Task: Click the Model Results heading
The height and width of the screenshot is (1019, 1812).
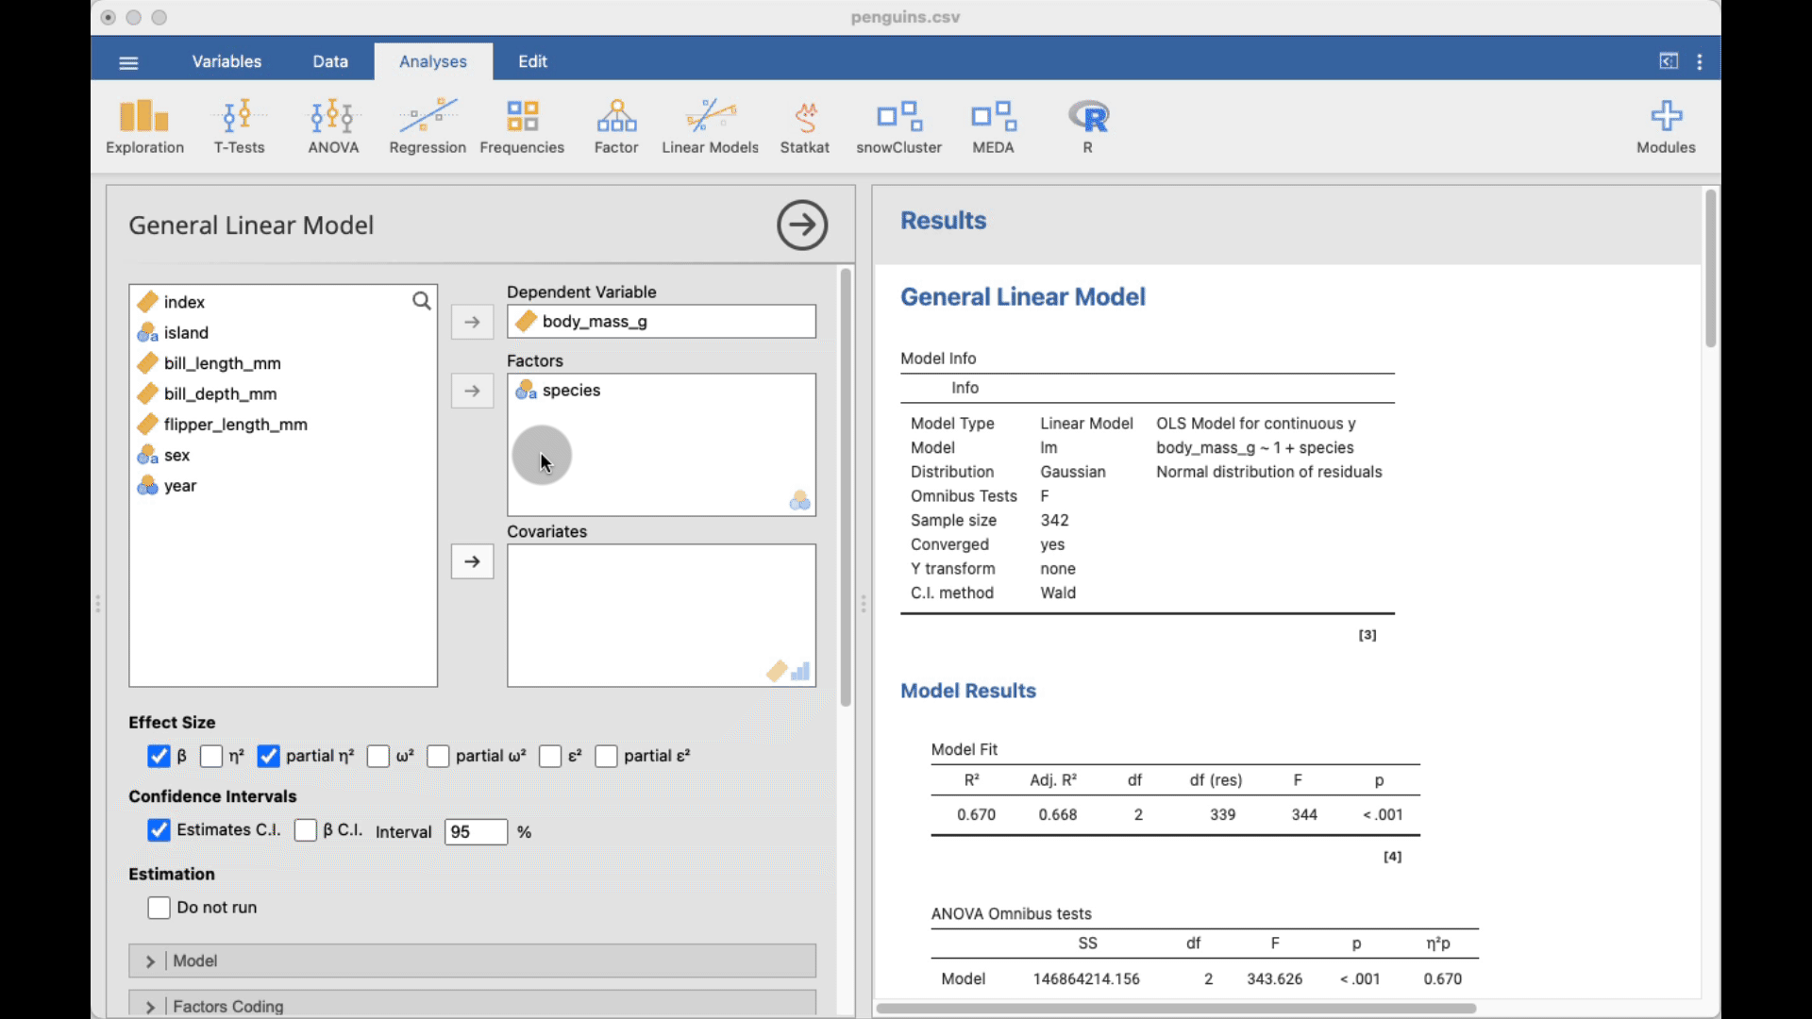Action: pyautogui.click(x=968, y=691)
